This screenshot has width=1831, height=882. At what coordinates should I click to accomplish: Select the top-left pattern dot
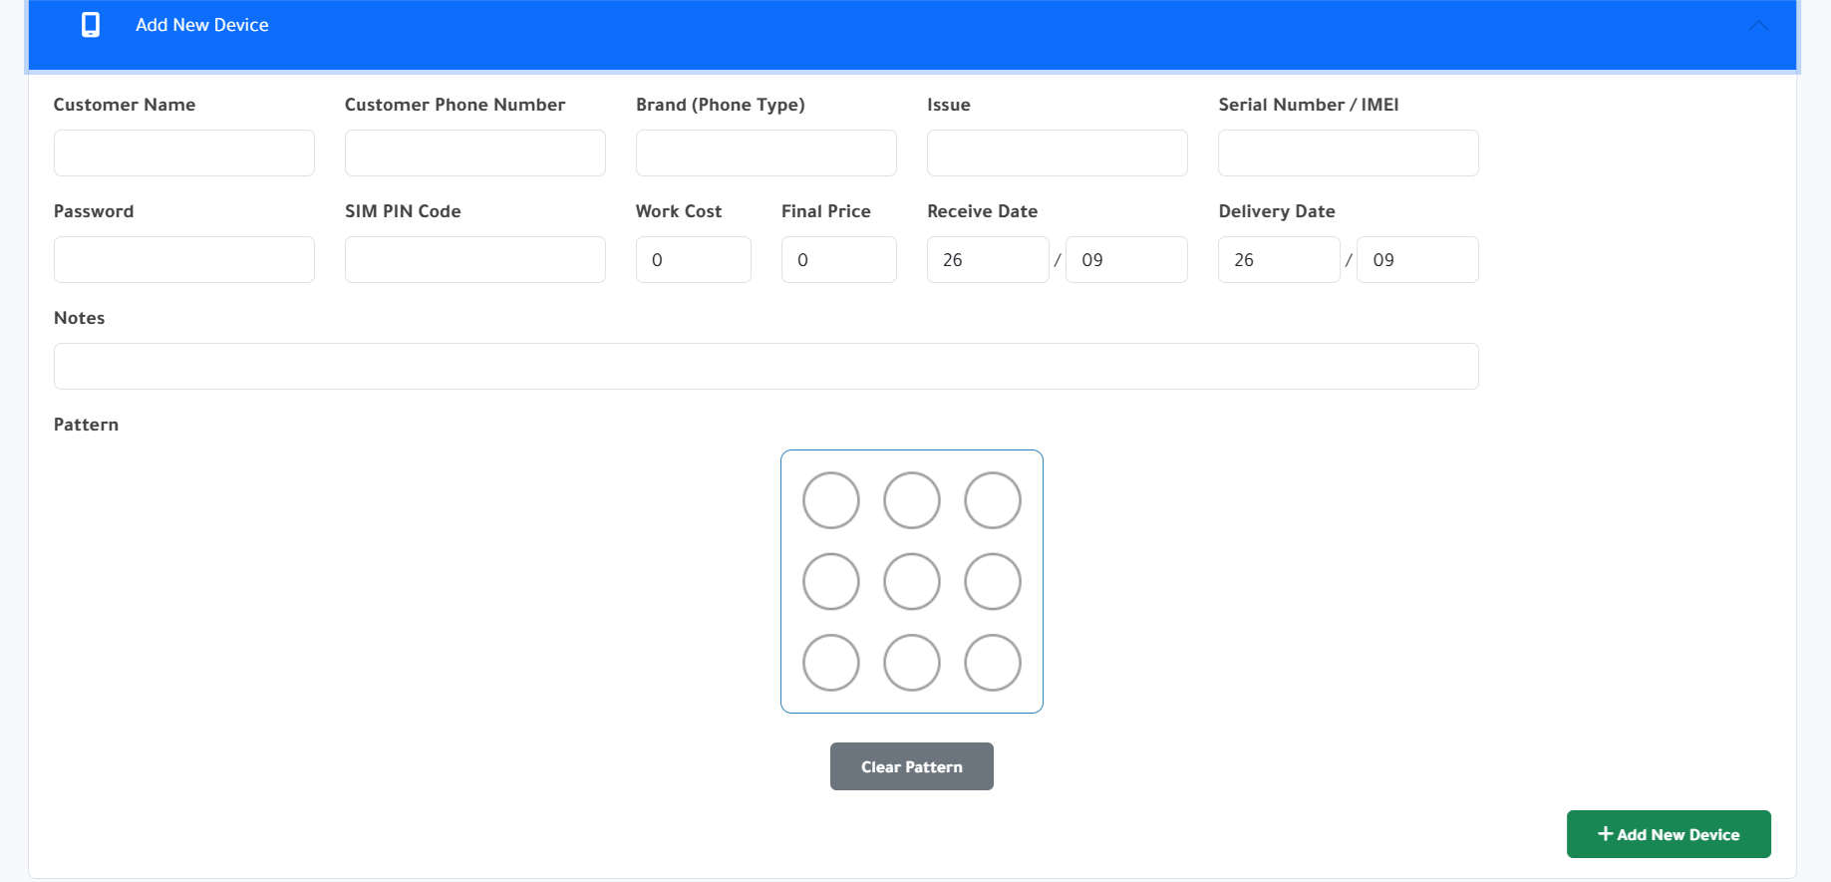click(x=830, y=500)
